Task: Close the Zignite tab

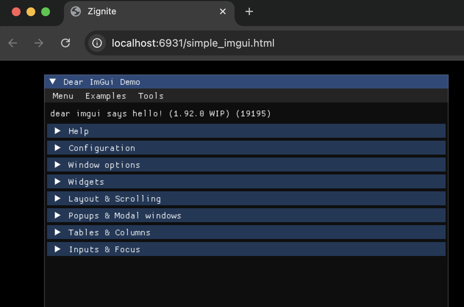Action: point(223,12)
